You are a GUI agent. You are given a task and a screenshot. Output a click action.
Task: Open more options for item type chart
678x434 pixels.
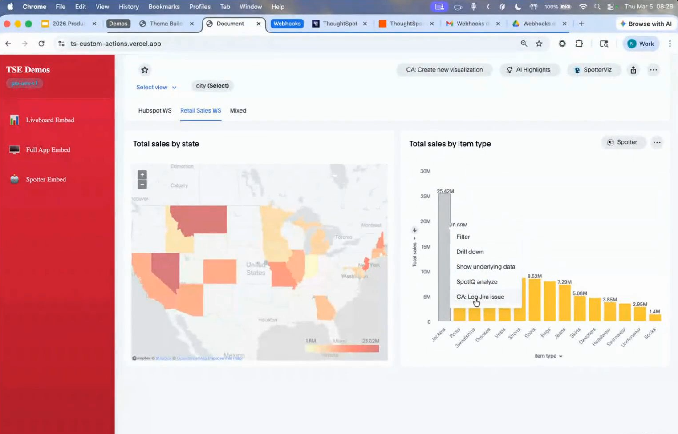[657, 142]
